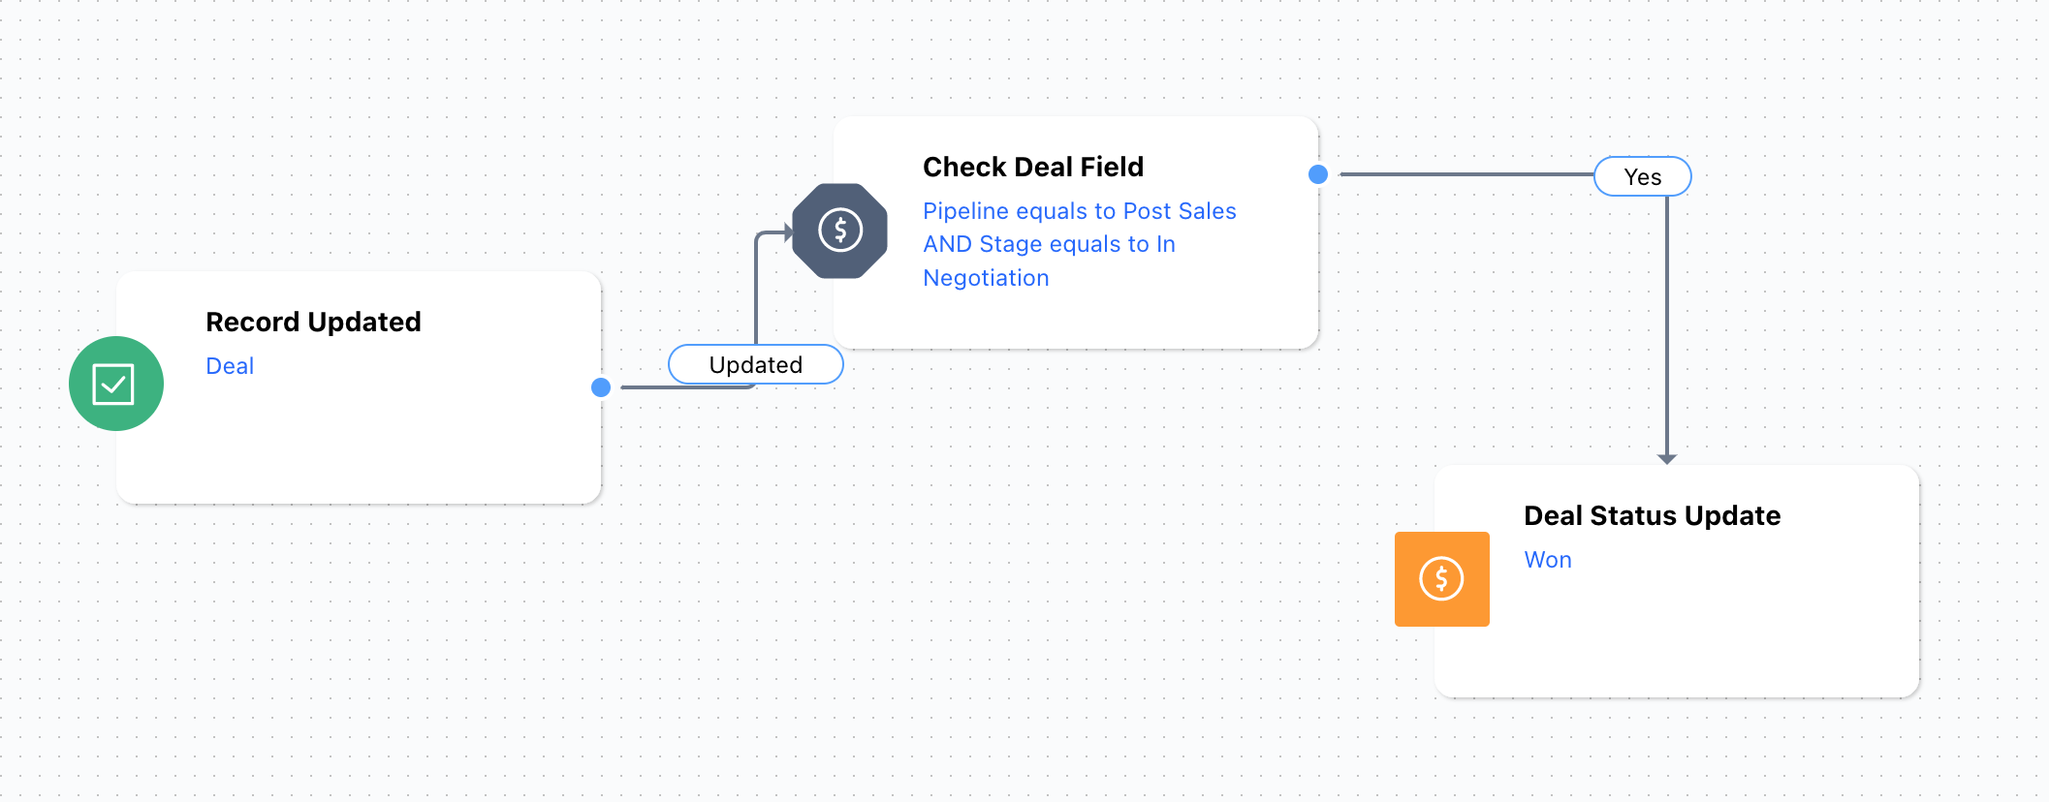
Task: Click the green Record Updated checkmark icon
Action: point(116,384)
